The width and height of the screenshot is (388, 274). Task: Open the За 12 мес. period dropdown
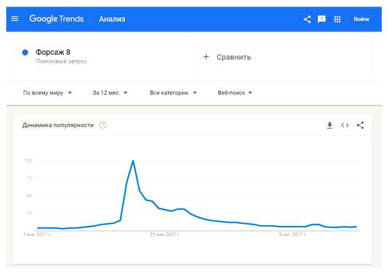tap(110, 93)
